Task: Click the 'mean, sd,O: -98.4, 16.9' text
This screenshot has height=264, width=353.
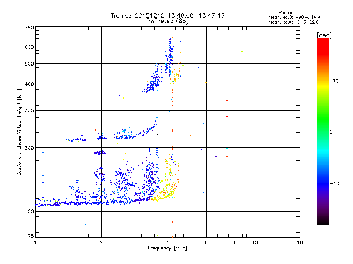Action: coord(294,17)
